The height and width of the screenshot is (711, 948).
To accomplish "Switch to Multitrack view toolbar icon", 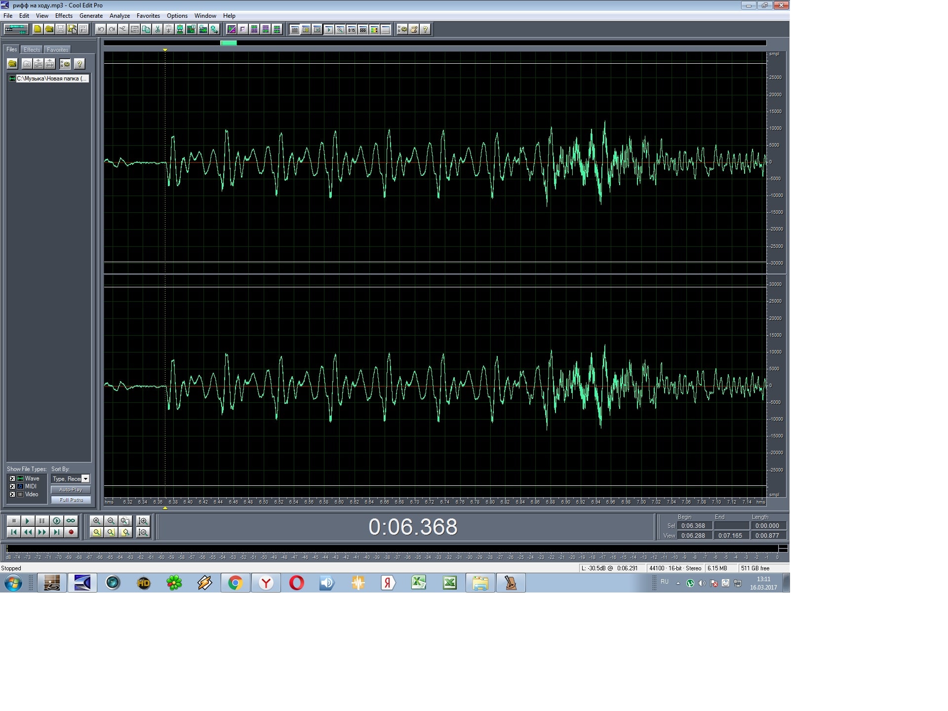I will point(16,29).
